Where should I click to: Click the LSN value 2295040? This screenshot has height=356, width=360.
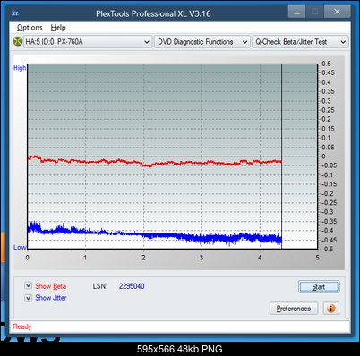tap(132, 286)
